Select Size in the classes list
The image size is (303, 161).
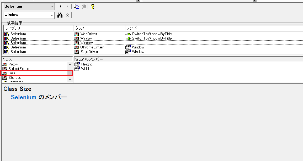point(12,73)
